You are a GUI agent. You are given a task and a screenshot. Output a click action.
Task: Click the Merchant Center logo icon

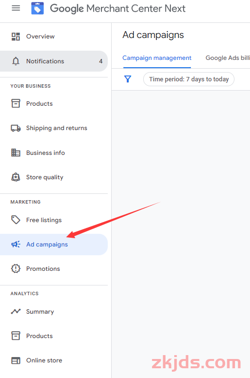pyautogui.click(x=37, y=8)
